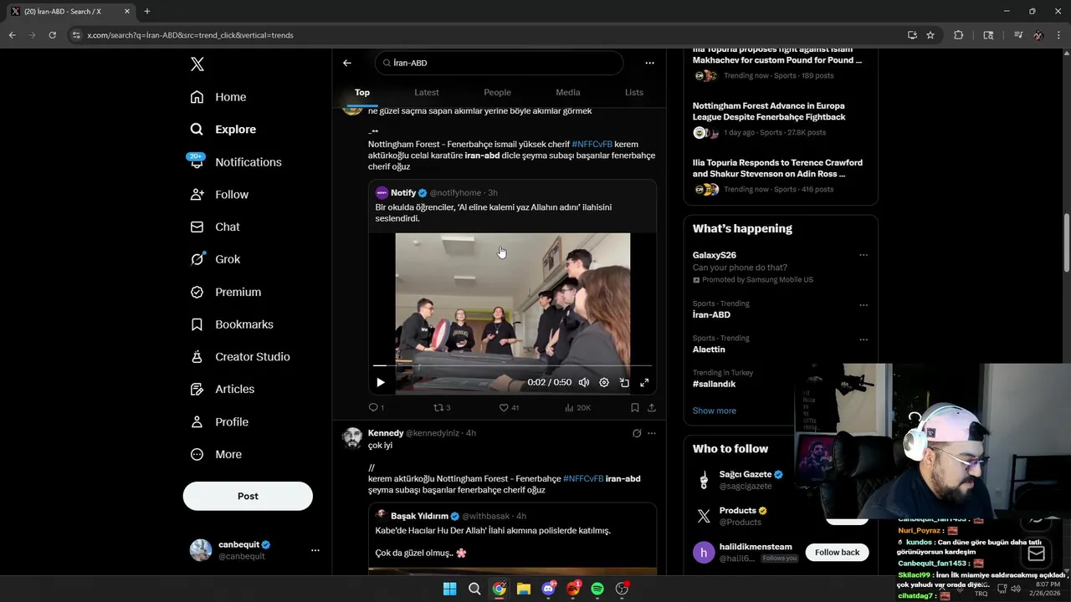The width and height of the screenshot is (1071, 602).
Task: Repost the post with 3 reposts
Action: pyautogui.click(x=442, y=408)
